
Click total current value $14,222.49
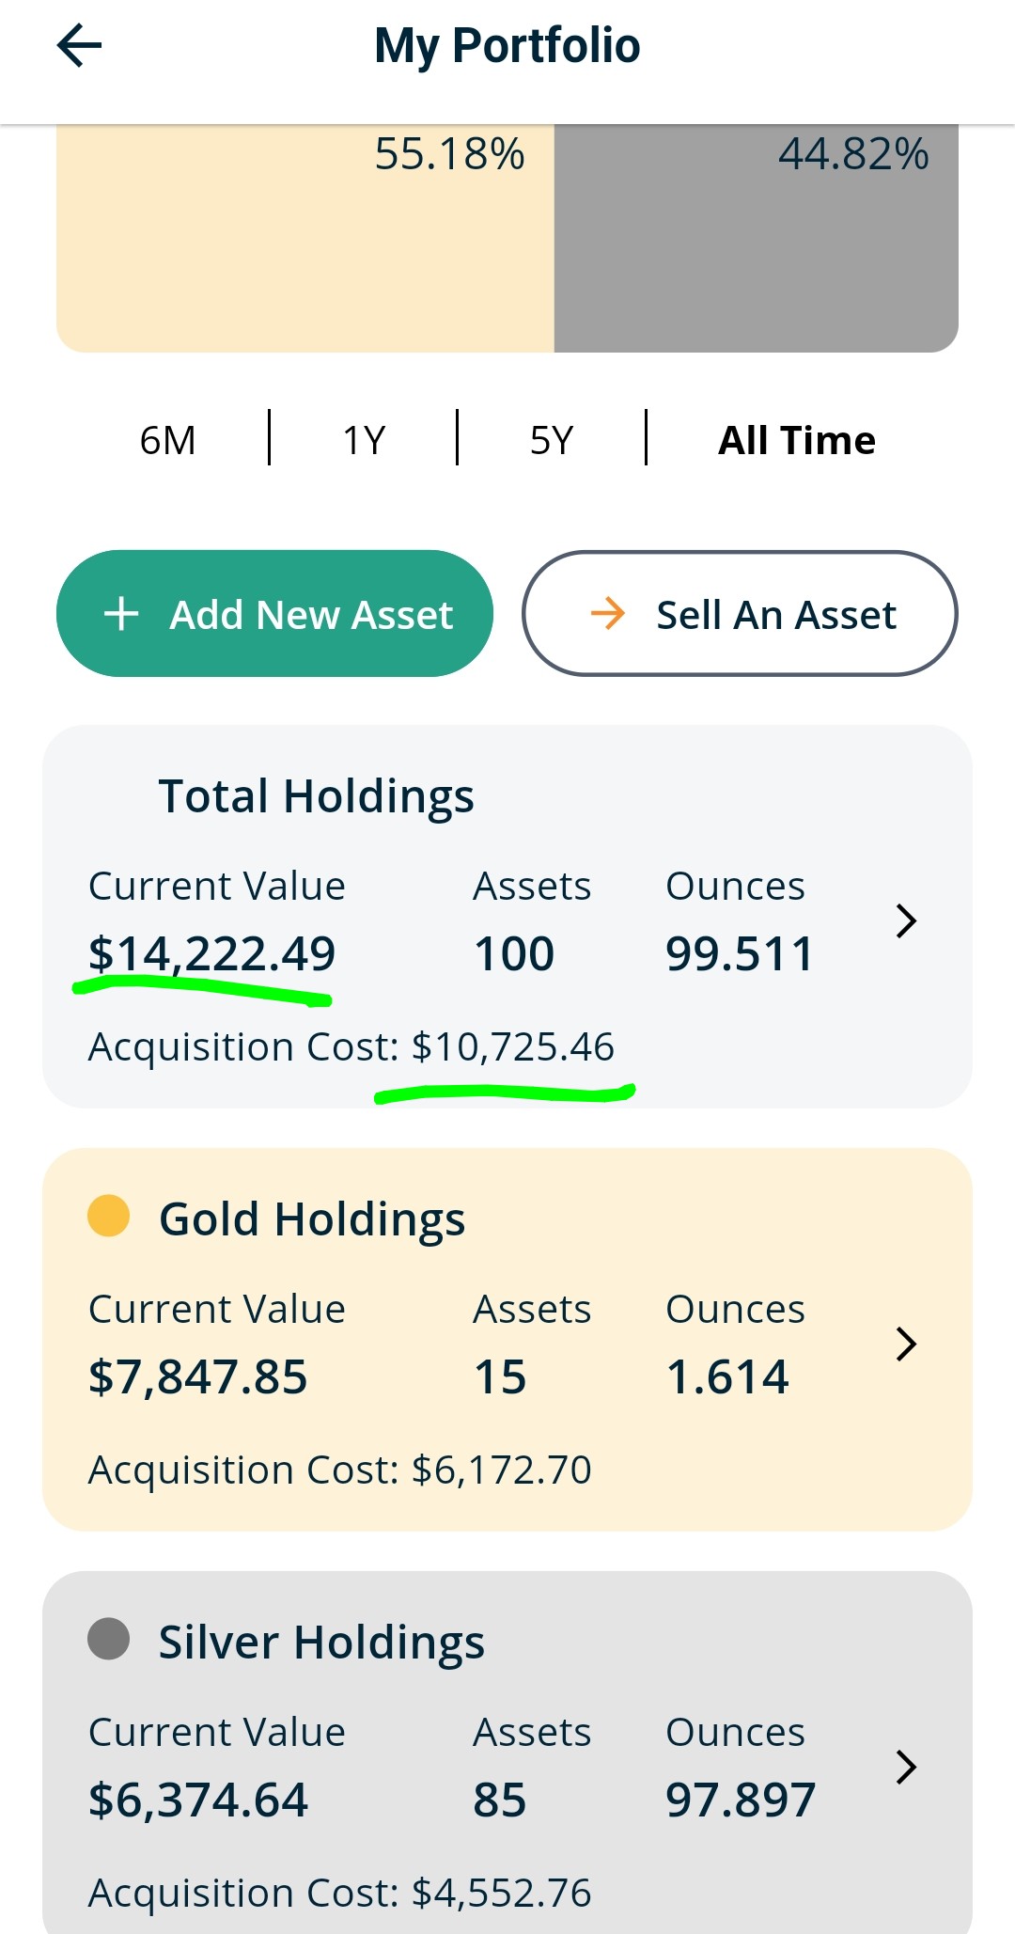point(211,953)
